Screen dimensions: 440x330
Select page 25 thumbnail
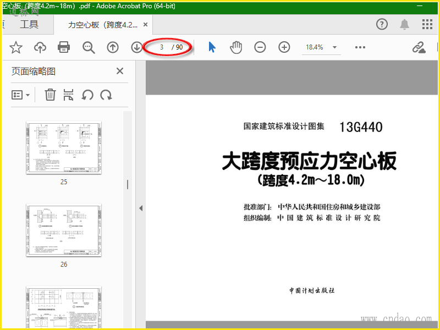click(x=64, y=147)
